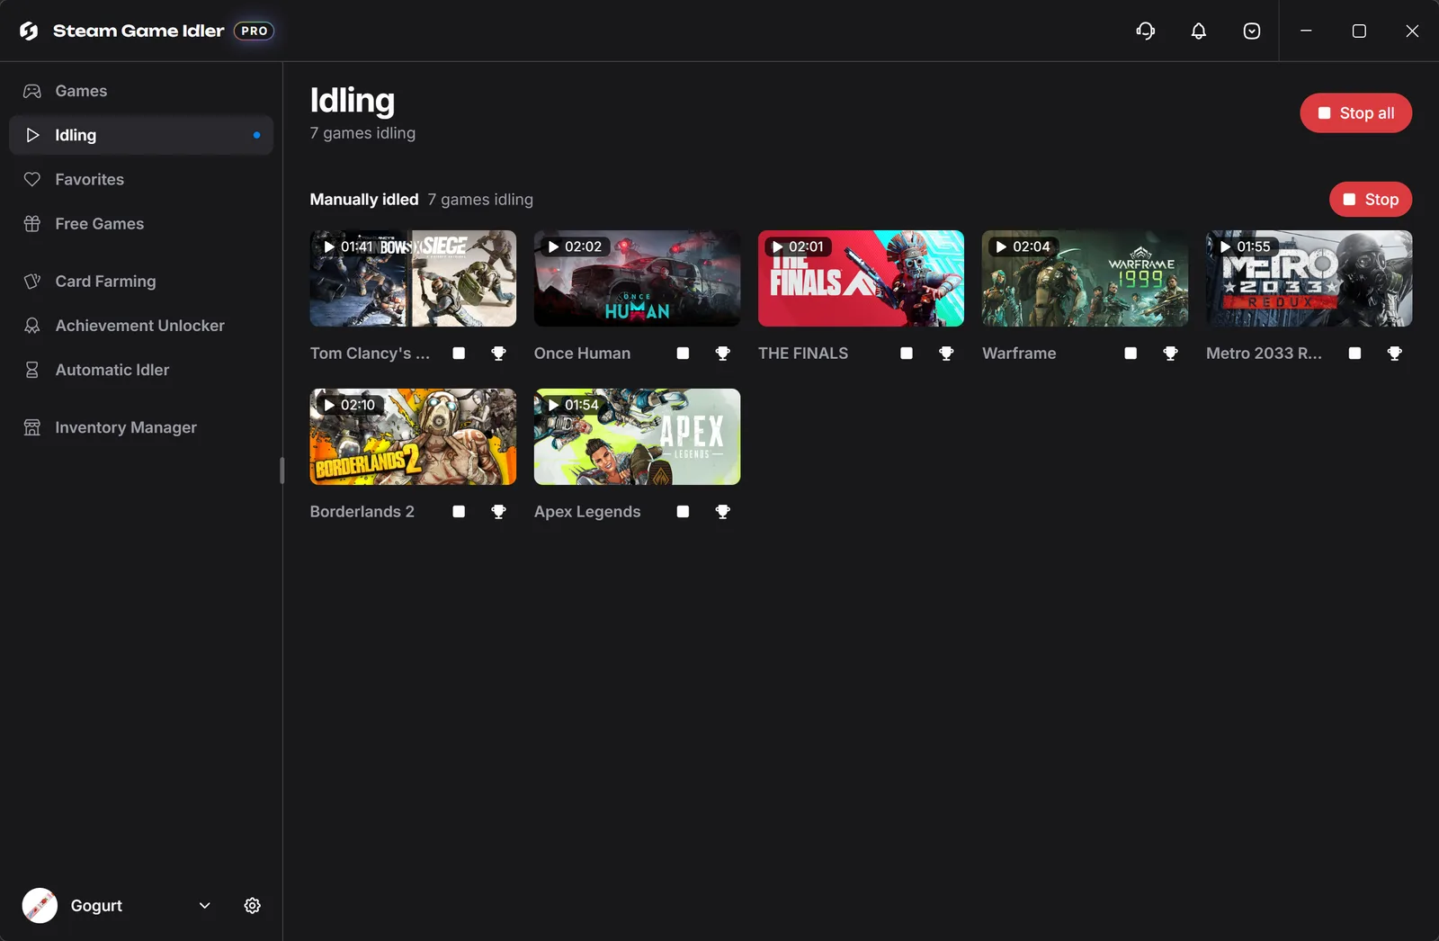
Task: Open Apex Legends achievements trophy
Action: [x=722, y=512]
